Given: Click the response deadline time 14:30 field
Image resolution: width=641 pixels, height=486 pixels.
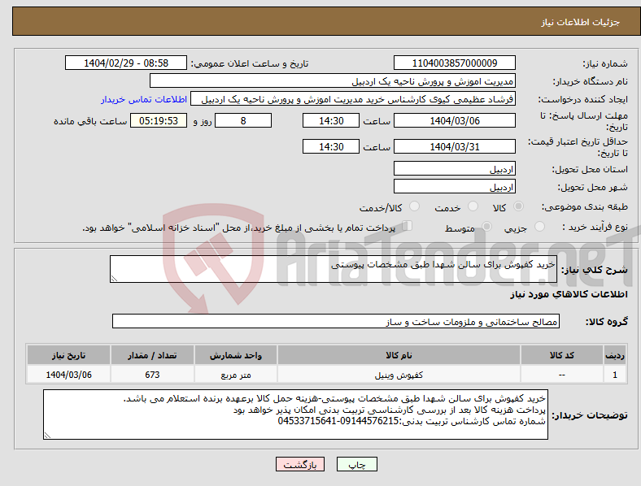Looking at the screenshot, I should [331, 120].
